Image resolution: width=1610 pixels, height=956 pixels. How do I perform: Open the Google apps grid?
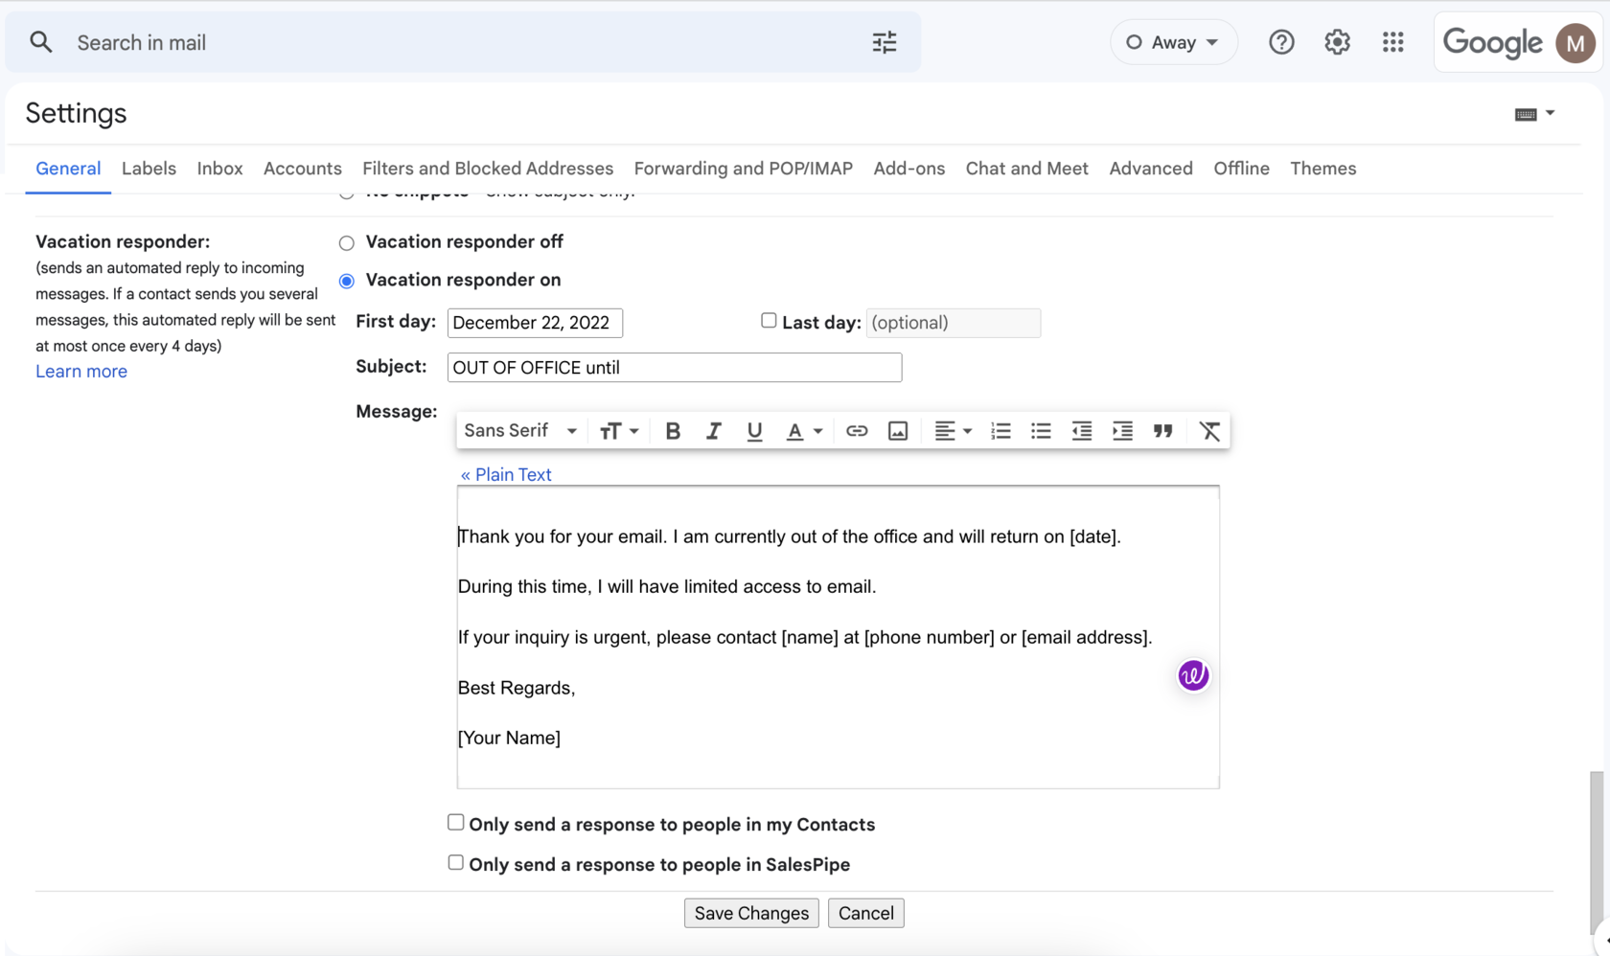click(x=1393, y=42)
